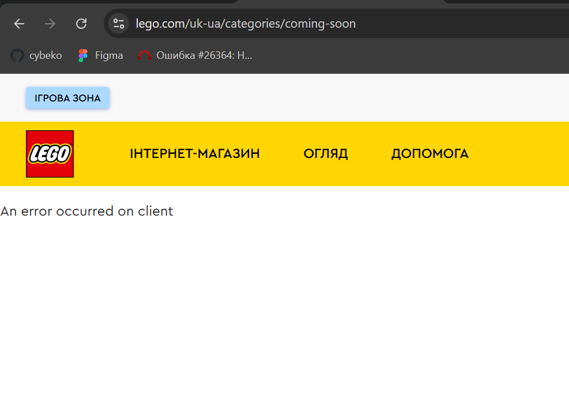Open the cybeko GitHub bookmark

[x=36, y=55]
